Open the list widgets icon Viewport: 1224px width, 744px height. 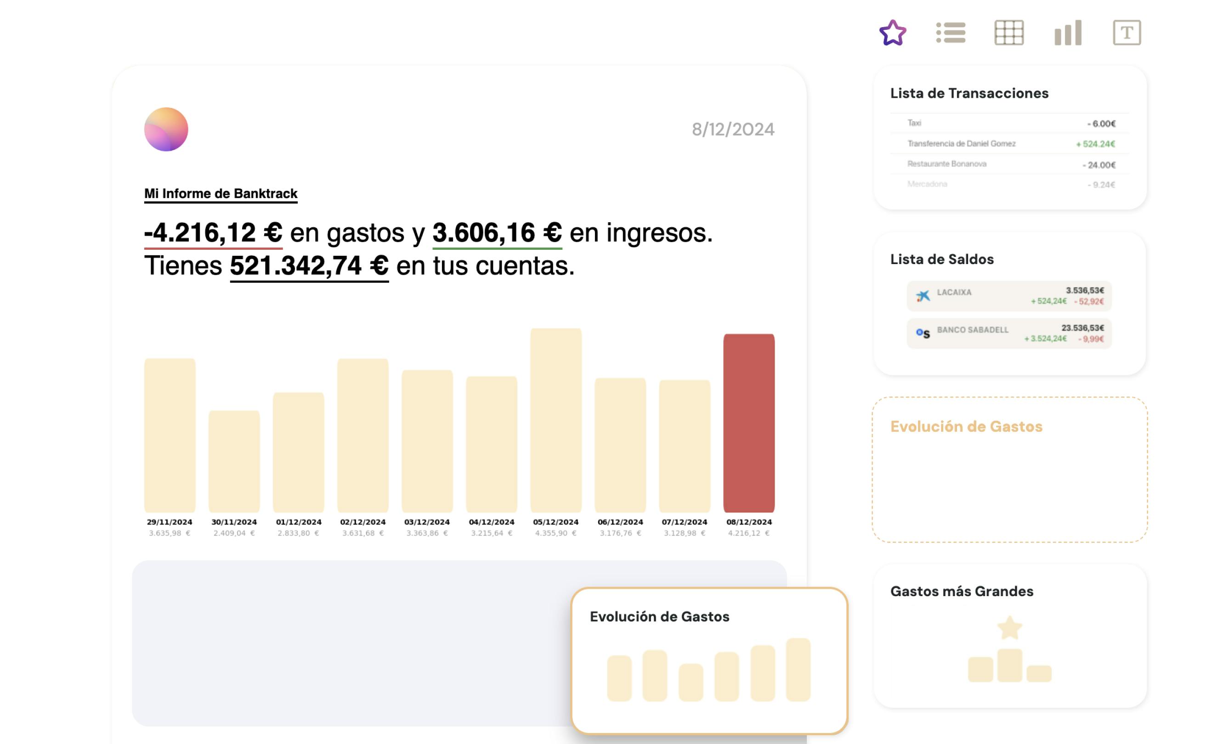tap(951, 33)
